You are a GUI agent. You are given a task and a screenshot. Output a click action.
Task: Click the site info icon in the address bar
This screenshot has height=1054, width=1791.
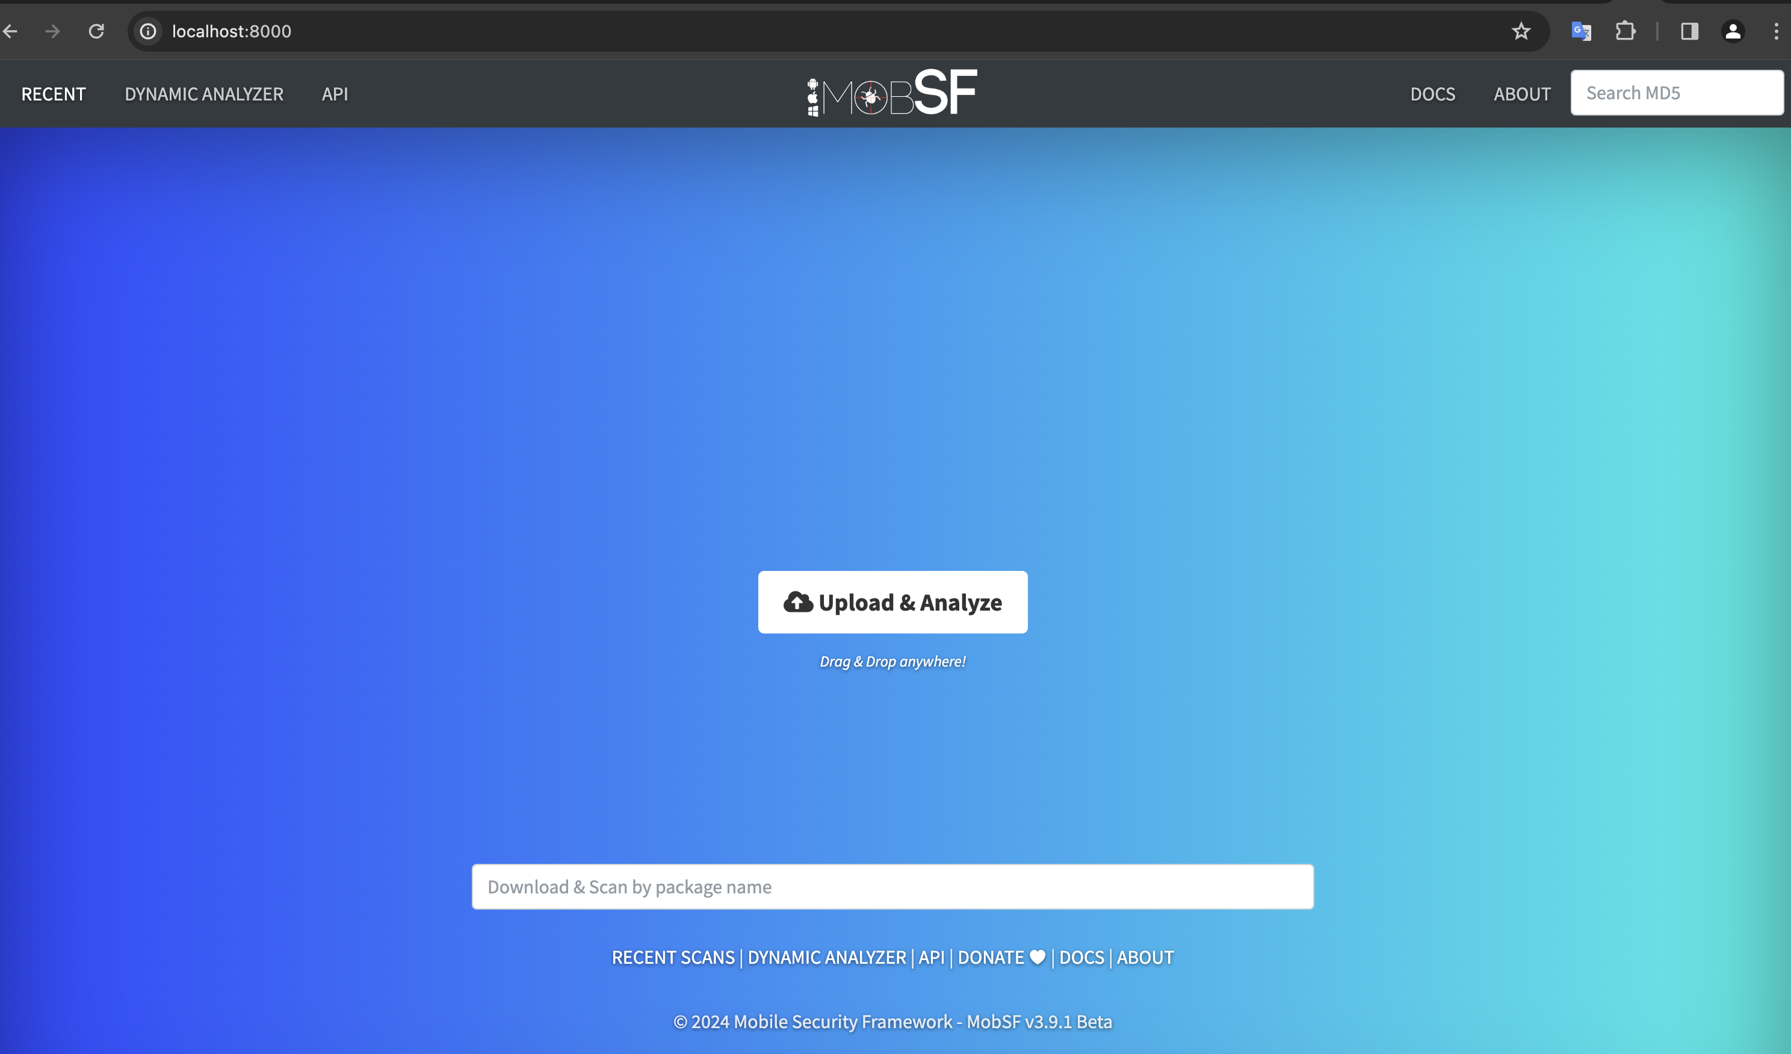point(148,31)
